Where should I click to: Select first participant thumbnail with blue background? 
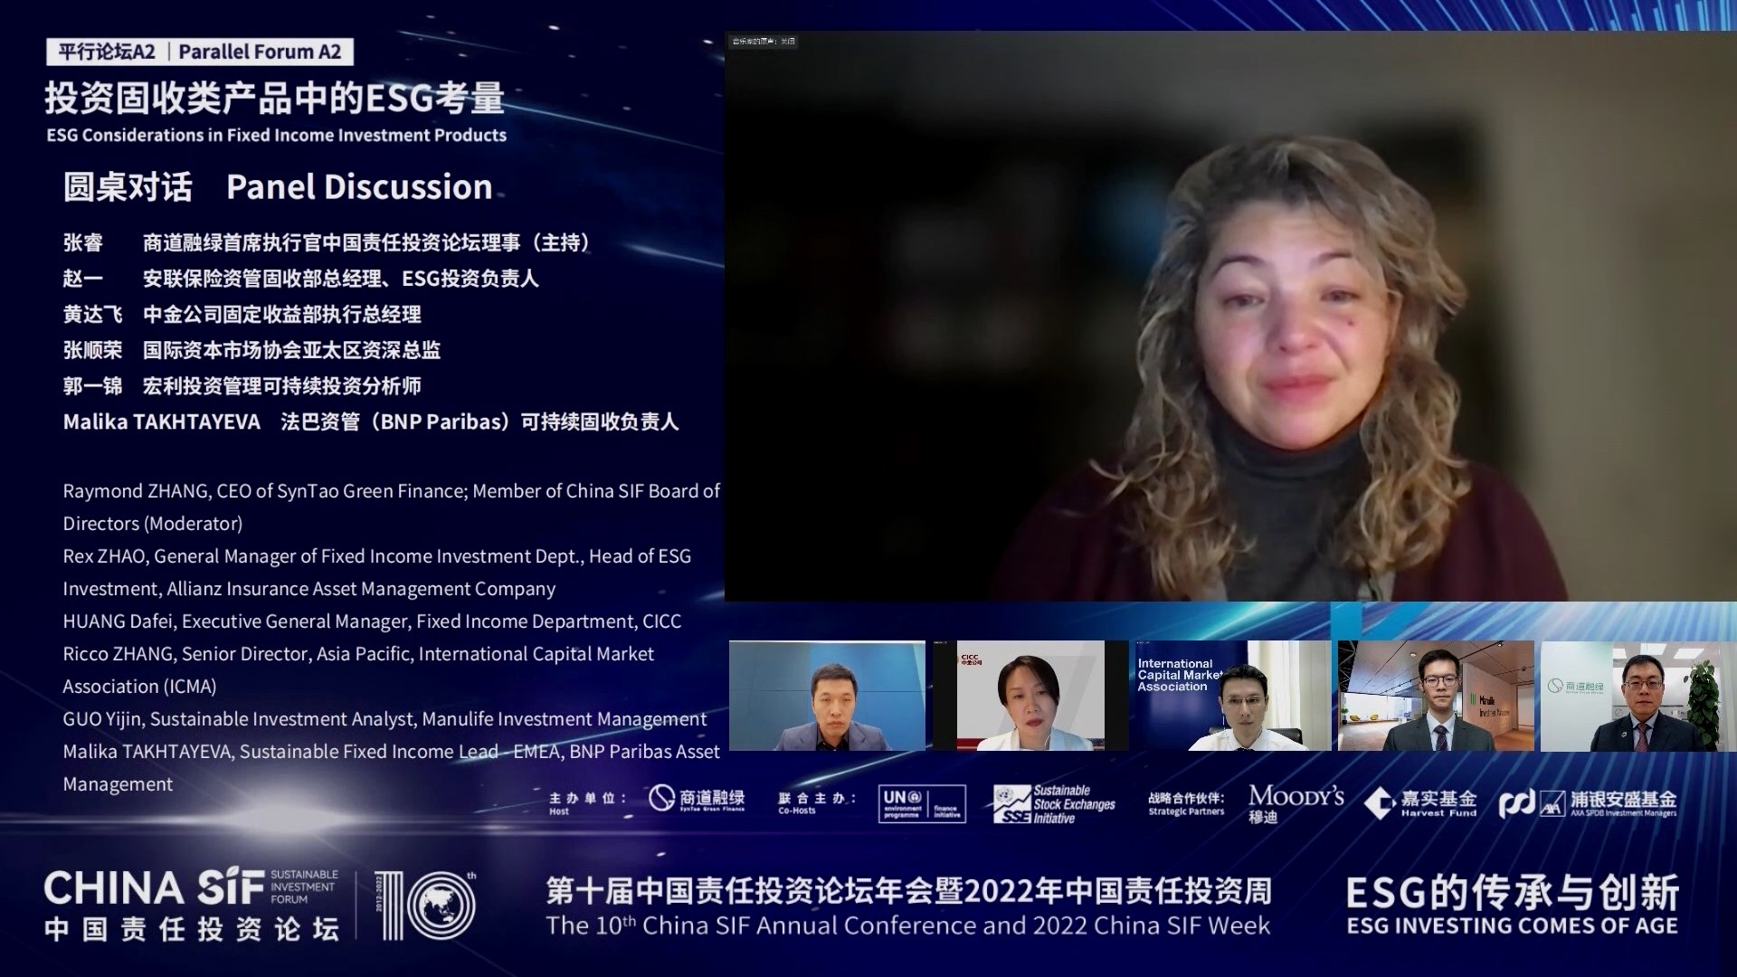click(x=827, y=696)
